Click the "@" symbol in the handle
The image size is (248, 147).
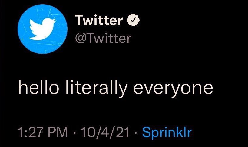click(81, 39)
